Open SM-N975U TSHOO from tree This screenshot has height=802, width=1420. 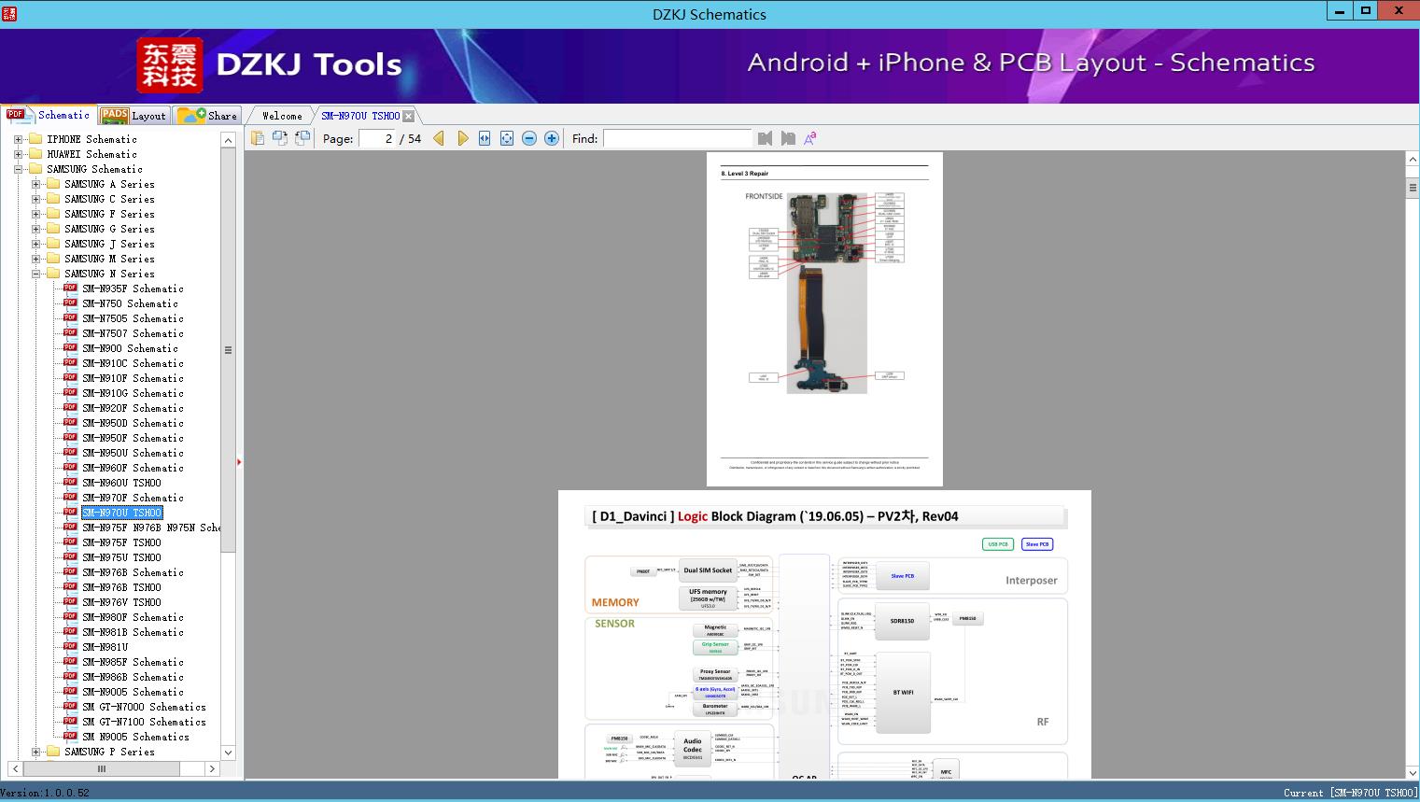[121, 557]
